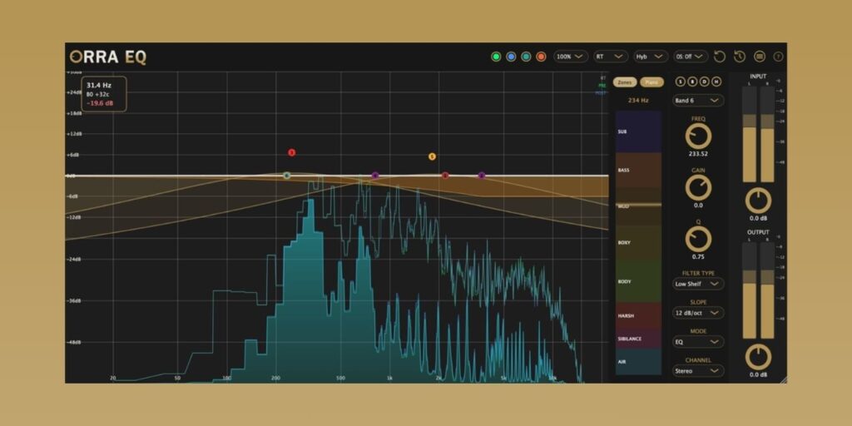
Task: Toggle the D band button
Action: click(704, 82)
